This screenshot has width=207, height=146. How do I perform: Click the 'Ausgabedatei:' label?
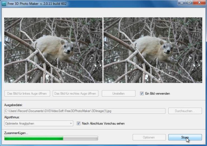[x=13, y=105]
